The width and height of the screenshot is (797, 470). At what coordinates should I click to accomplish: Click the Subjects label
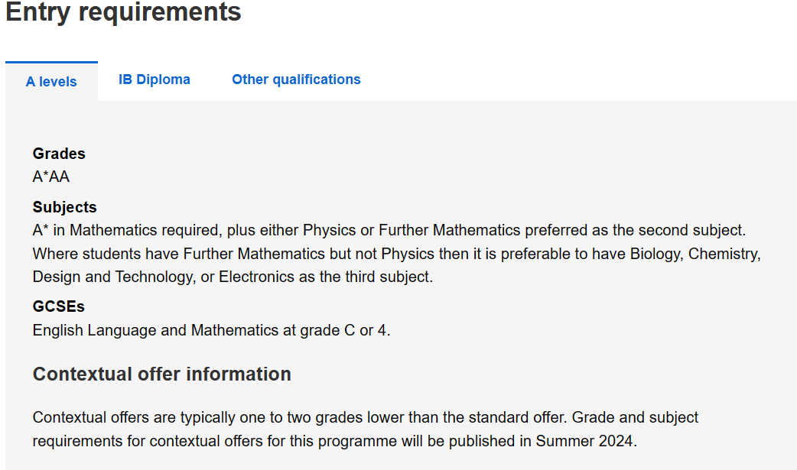point(64,207)
